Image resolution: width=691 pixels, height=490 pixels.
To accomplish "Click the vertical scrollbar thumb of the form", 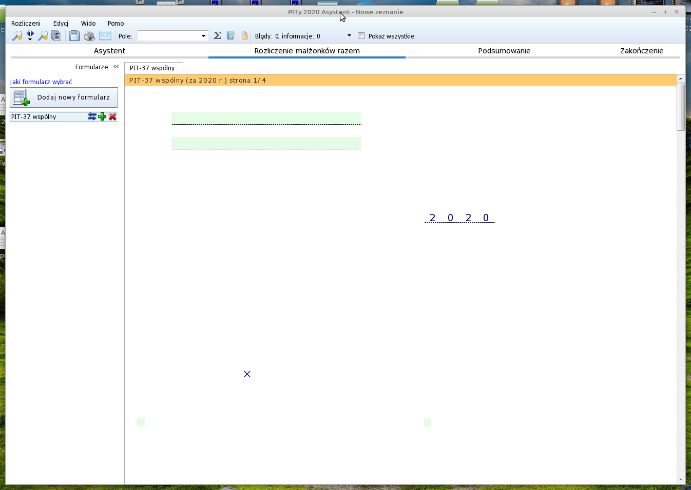I will [681, 107].
